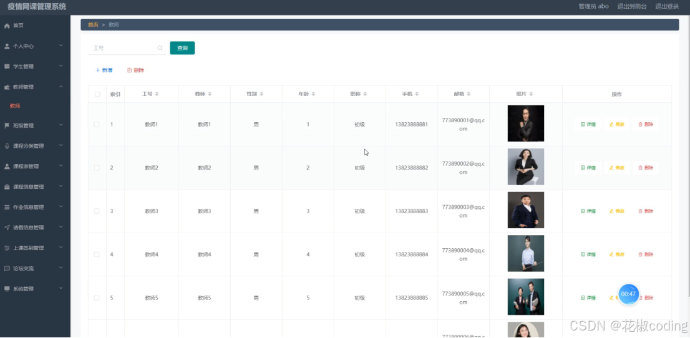
Task: Click 首页 in the breadcrumb
Action: coord(93,25)
